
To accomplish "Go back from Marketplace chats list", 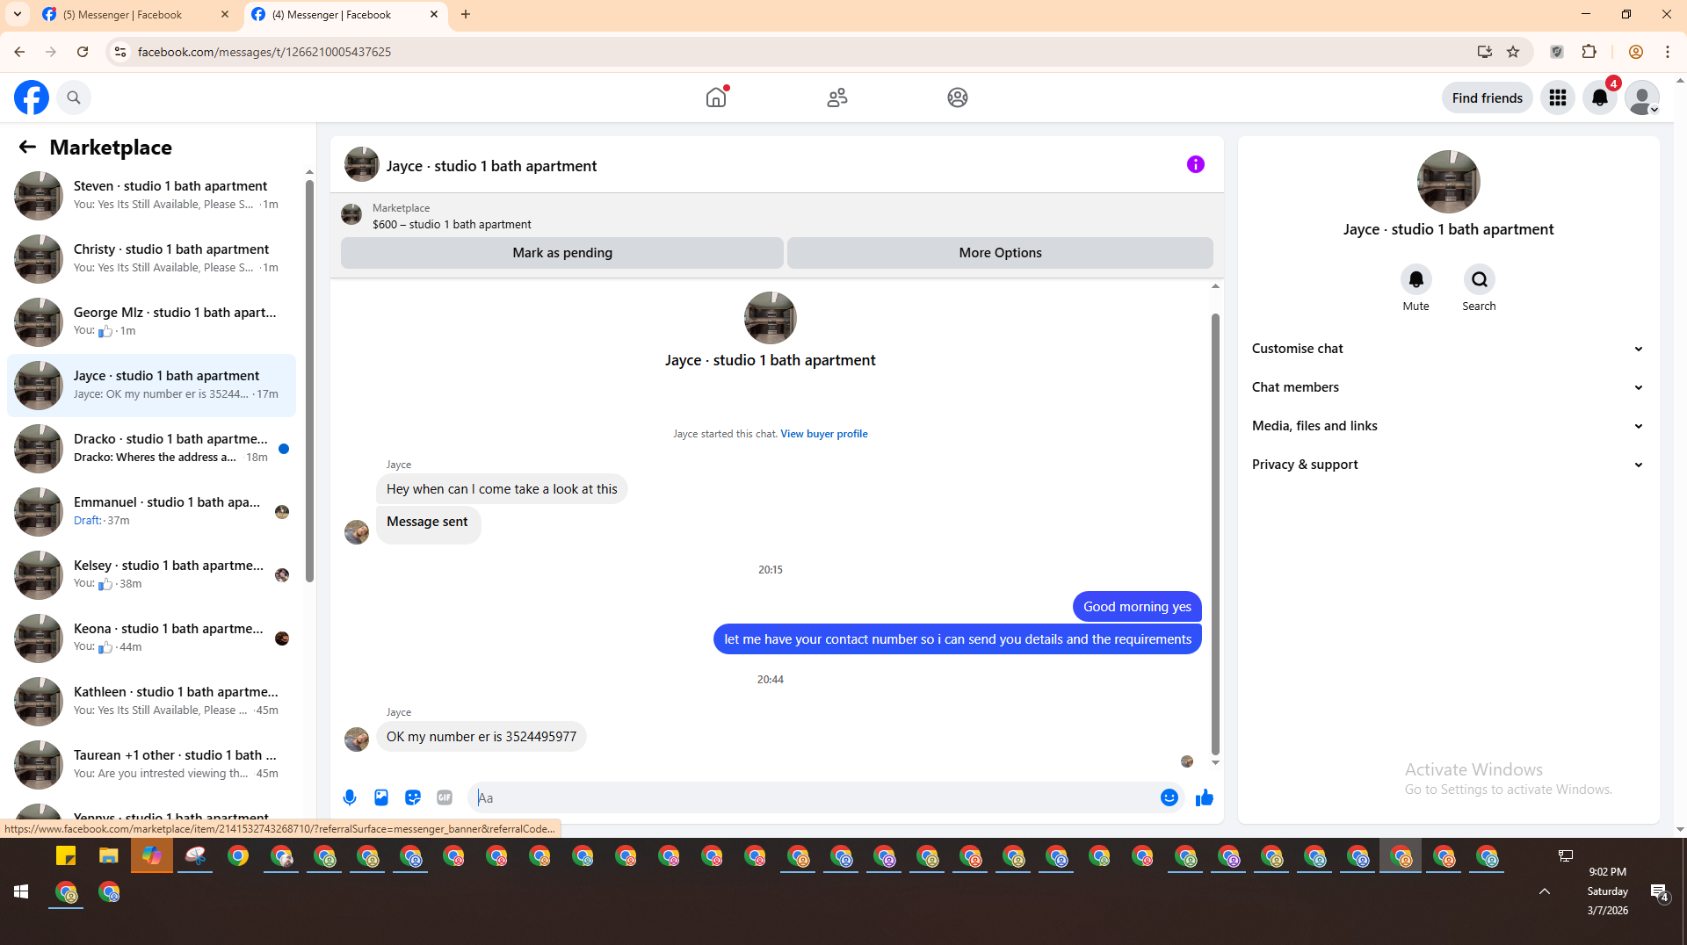I will tap(27, 147).
